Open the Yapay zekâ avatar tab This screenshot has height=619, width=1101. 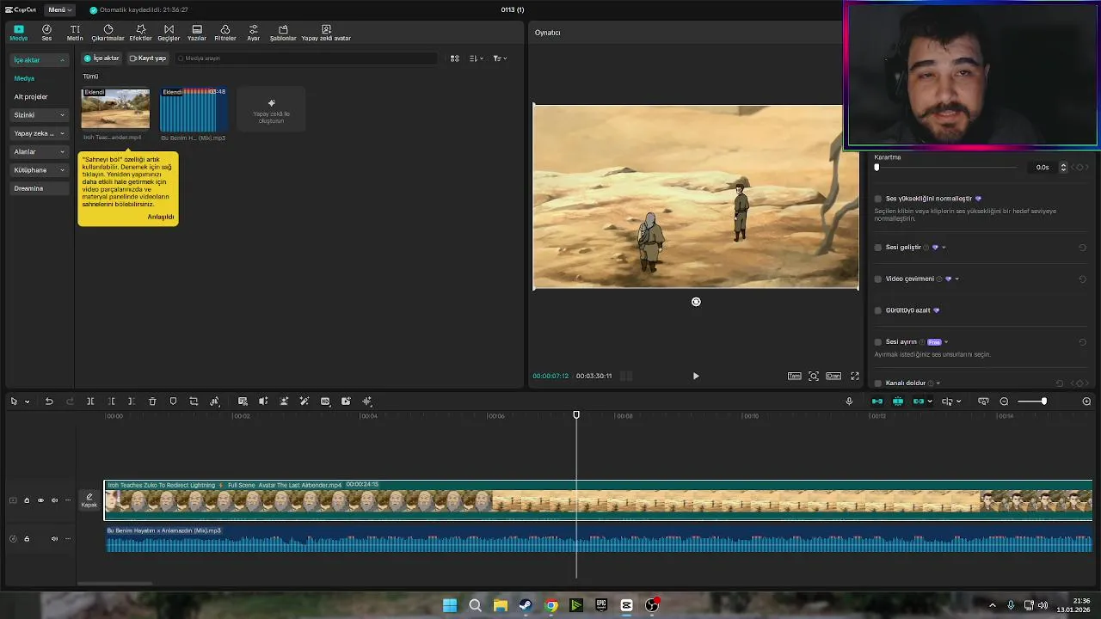326,33
